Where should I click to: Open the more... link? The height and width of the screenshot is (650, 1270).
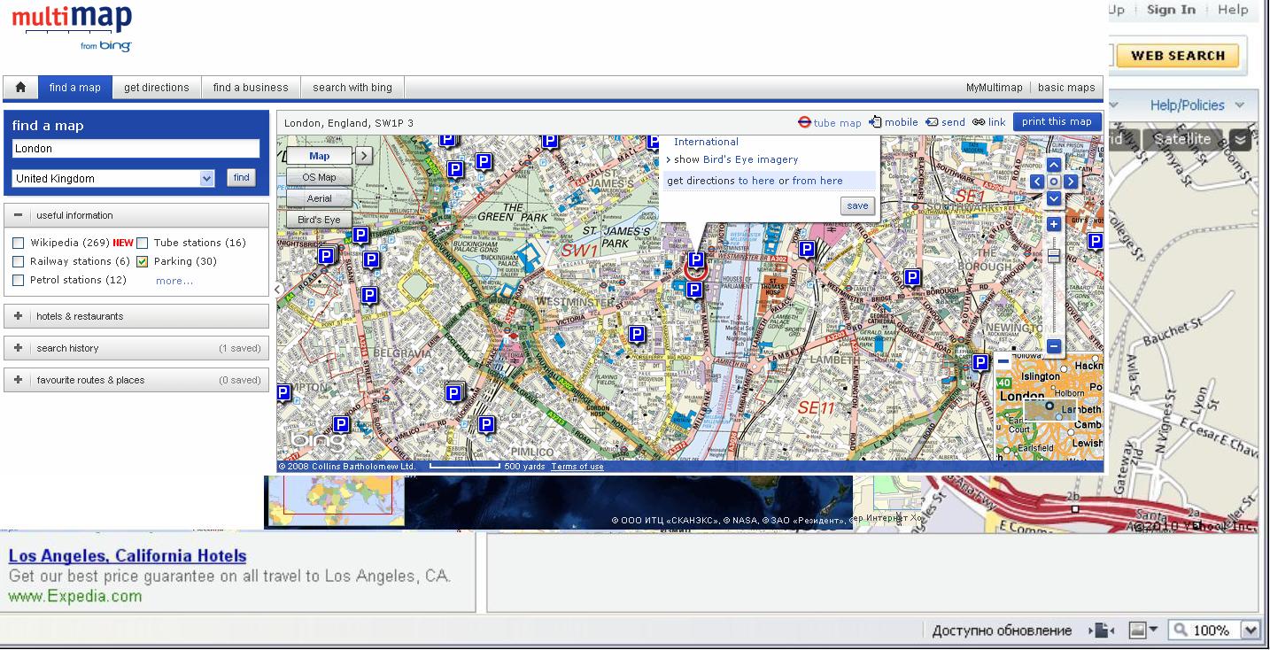(174, 281)
